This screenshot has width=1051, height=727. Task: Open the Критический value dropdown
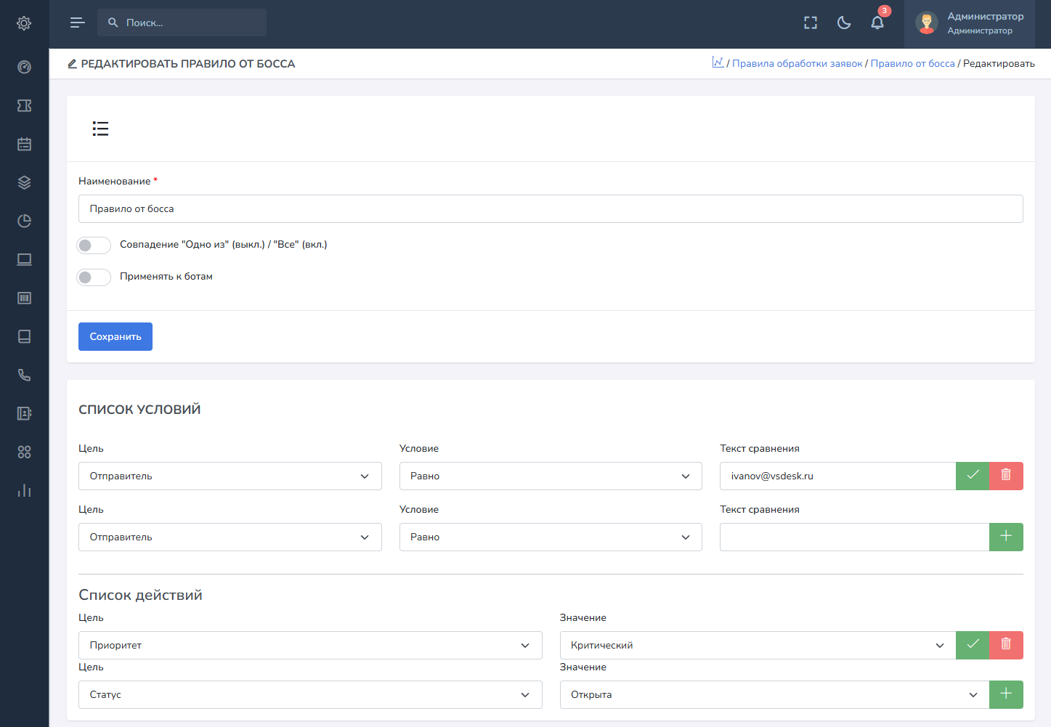[757, 645]
